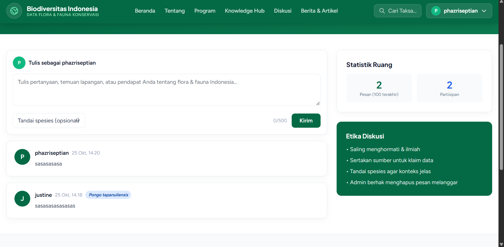Open the Diskusi navigation link
The height and width of the screenshot is (247, 504).
point(283,11)
